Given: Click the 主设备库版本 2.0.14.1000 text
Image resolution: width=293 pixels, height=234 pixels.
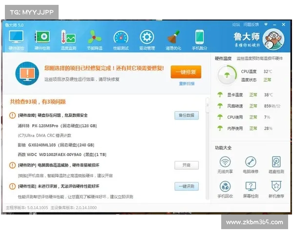Looking at the screenshot, I should point(74,208).
